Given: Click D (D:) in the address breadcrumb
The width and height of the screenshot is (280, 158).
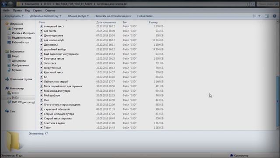Looking at the screenshot, I should point(48,4).
